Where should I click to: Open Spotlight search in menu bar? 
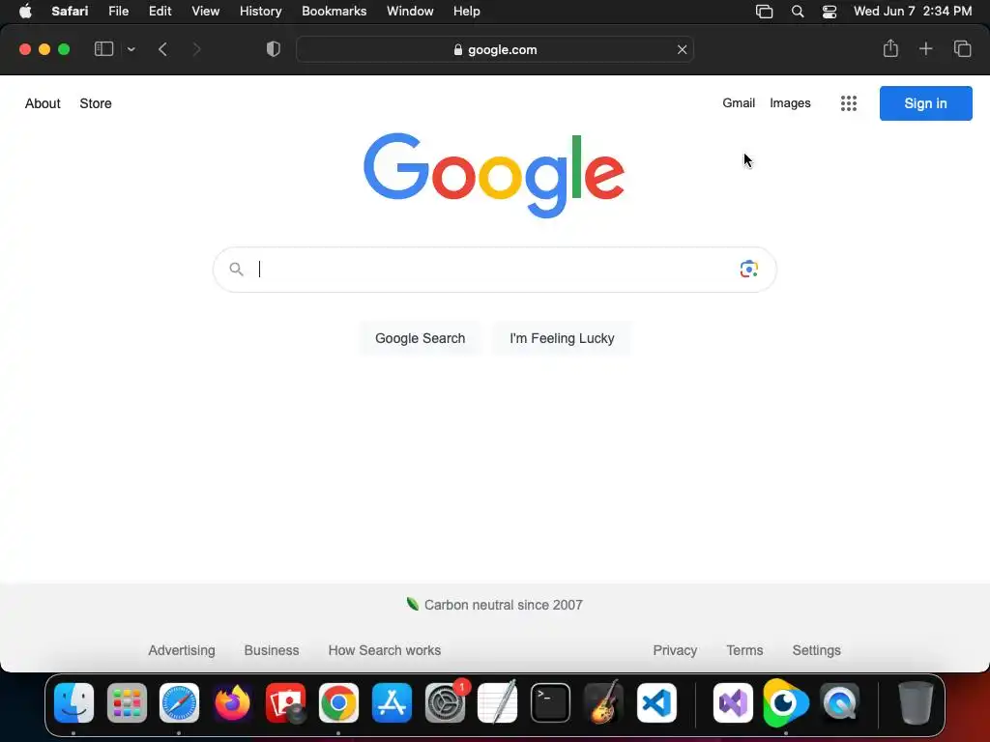pos(798,12)
